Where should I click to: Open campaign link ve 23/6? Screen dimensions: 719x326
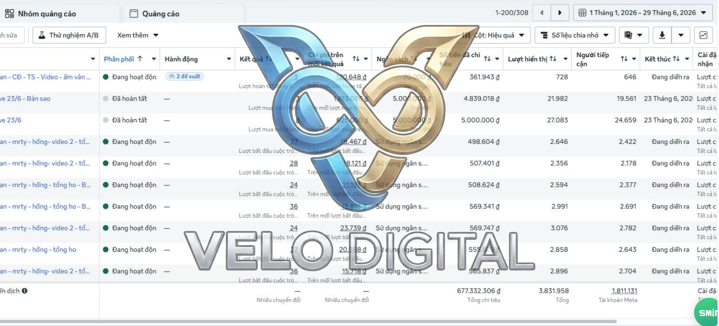[x=11, y=120]
